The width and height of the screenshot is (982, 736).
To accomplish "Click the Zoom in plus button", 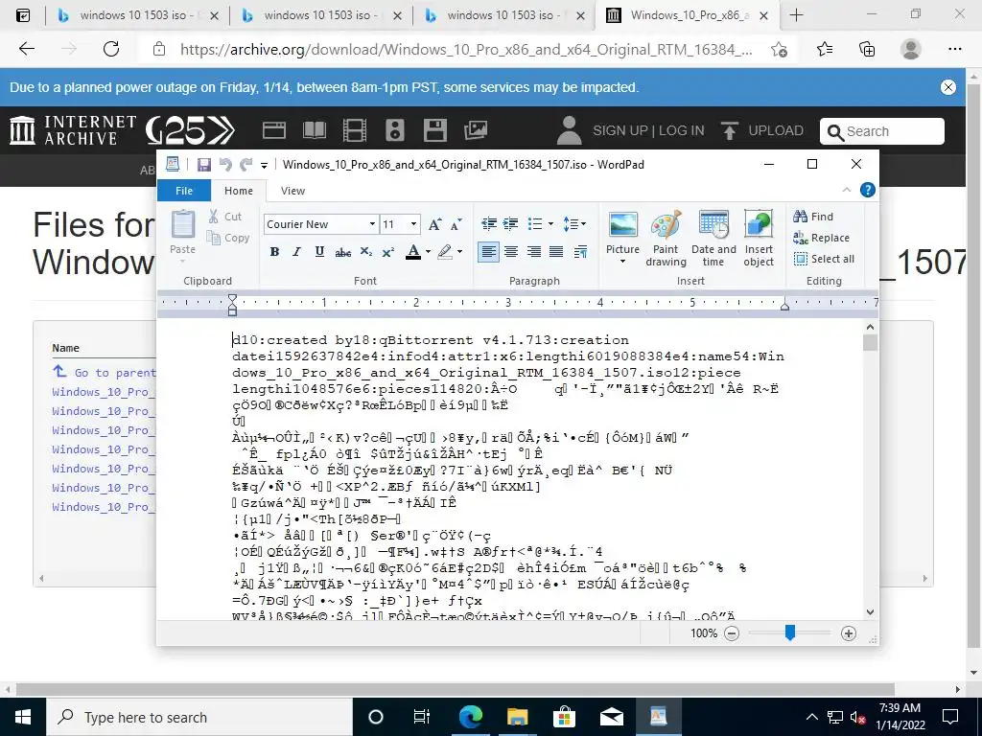I will pos(848,633).
